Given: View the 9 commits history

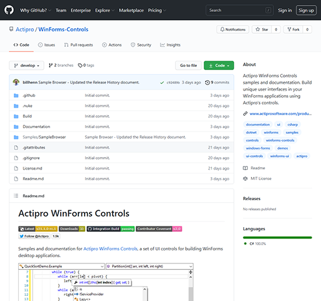Looking at the screenshot, I should [x=217, y=83].
